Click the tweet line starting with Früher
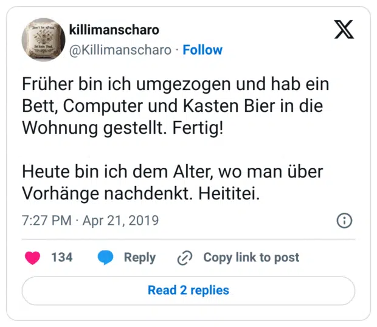This screenshot has width=377, height=327. 175,84
